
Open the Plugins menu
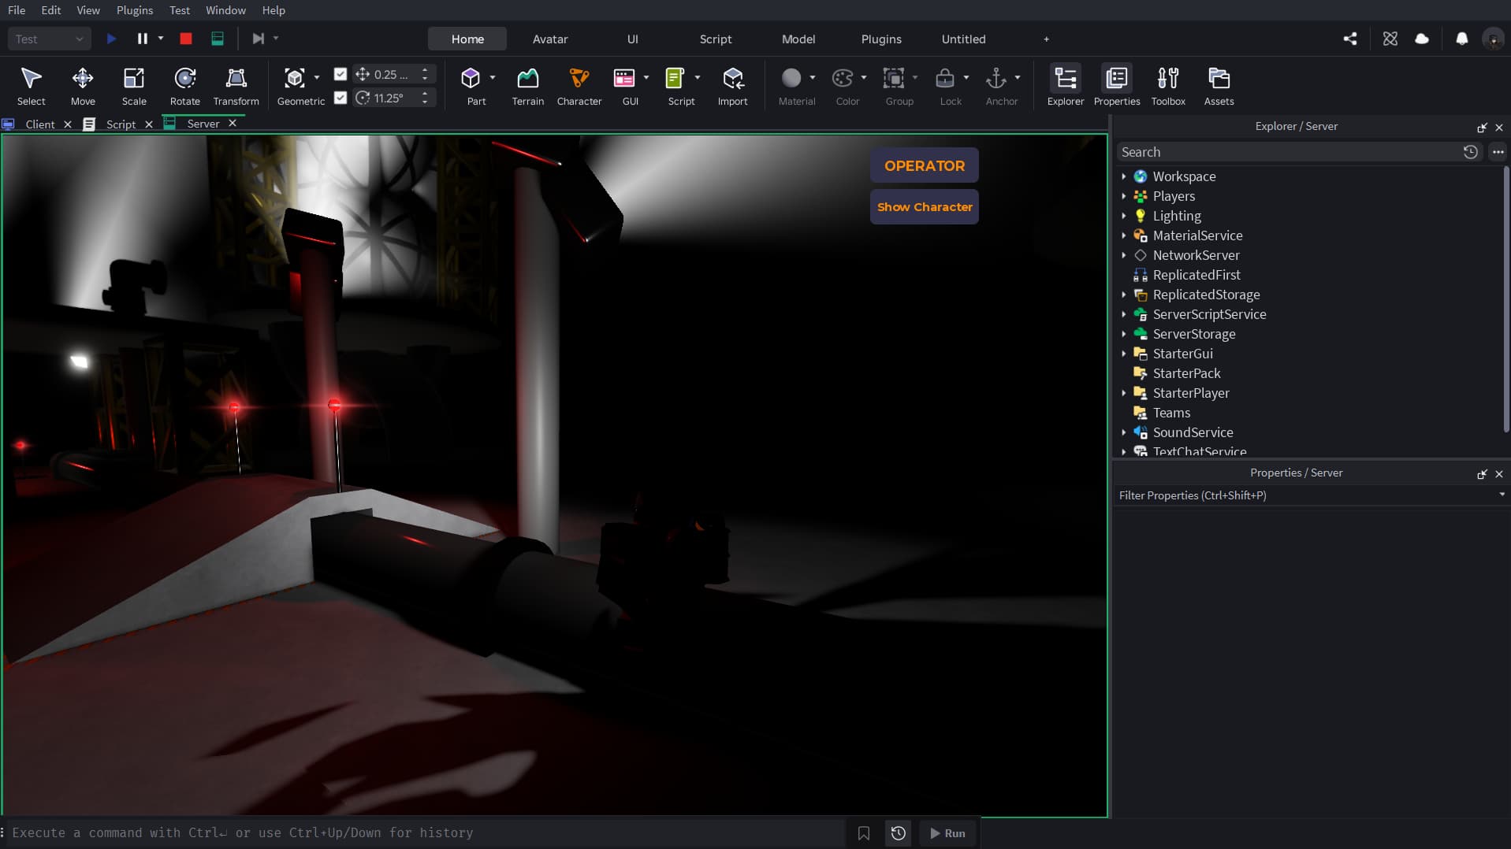tap(134, 10)
